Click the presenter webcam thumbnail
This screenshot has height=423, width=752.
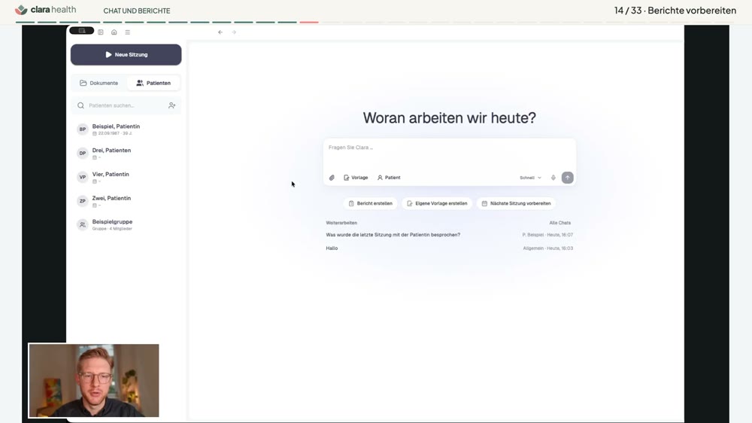coord(94,380)
